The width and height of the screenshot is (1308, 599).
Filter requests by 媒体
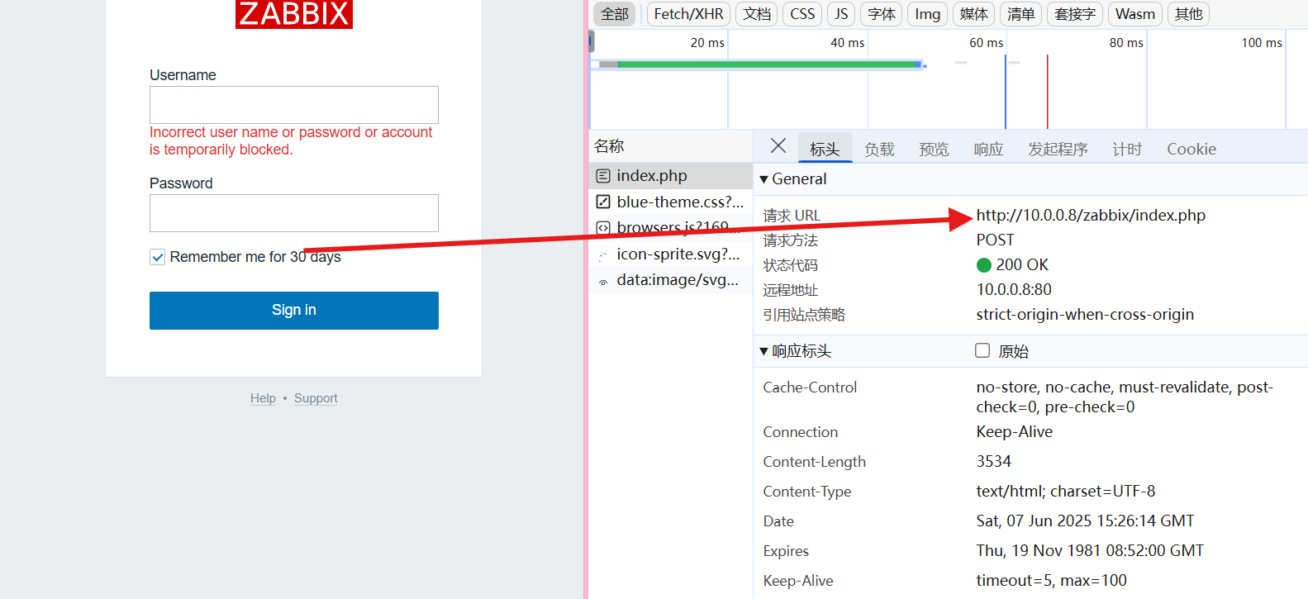pyautogui.click(x=974, y=14)
